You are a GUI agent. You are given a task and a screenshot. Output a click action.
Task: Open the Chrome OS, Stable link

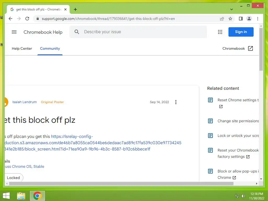pyautogui.click(x=24, y=166)
